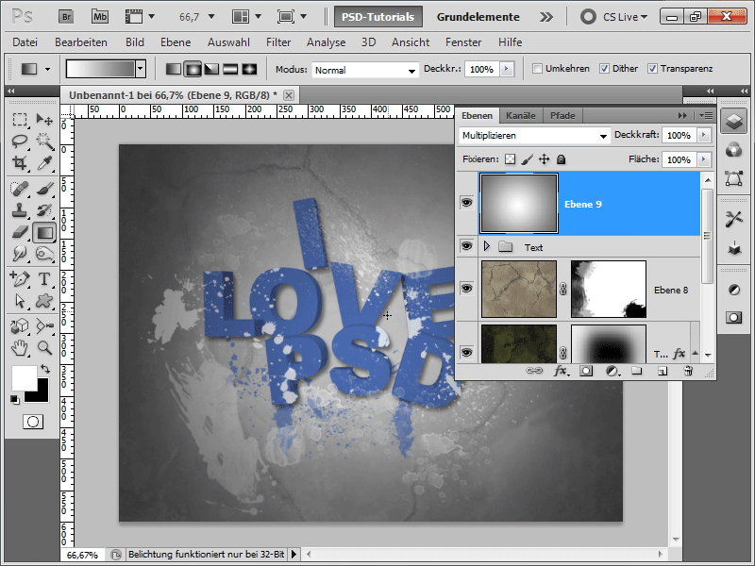Select the Type tool
The image size is (755, 566).
coord(44,278)
